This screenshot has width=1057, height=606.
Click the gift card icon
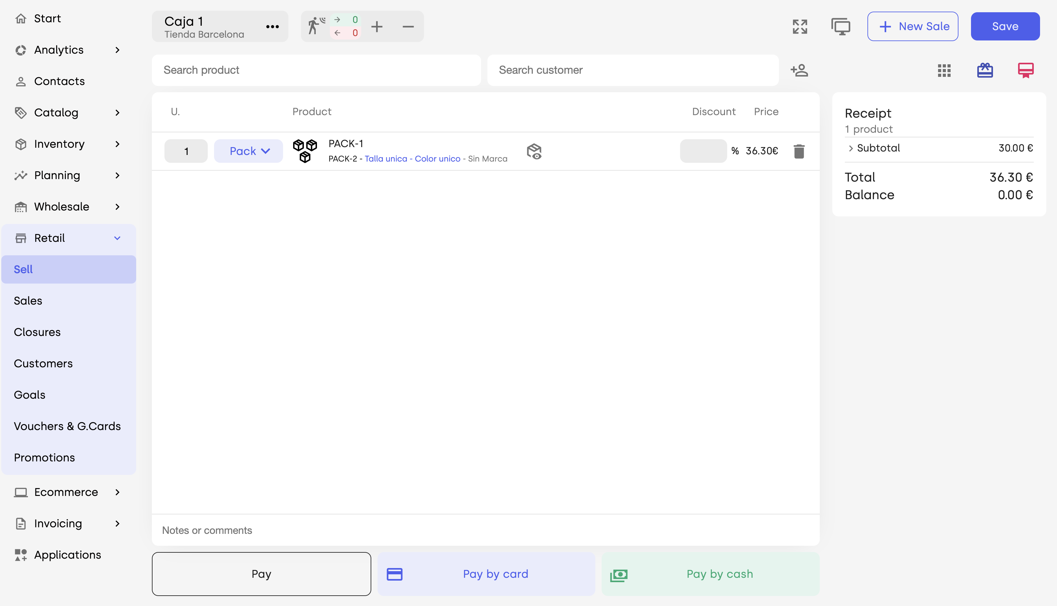[x=985, y=70]
